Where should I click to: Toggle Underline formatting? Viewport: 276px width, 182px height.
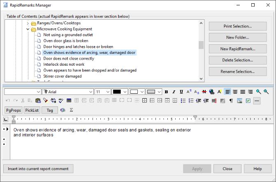pos(181,92)
